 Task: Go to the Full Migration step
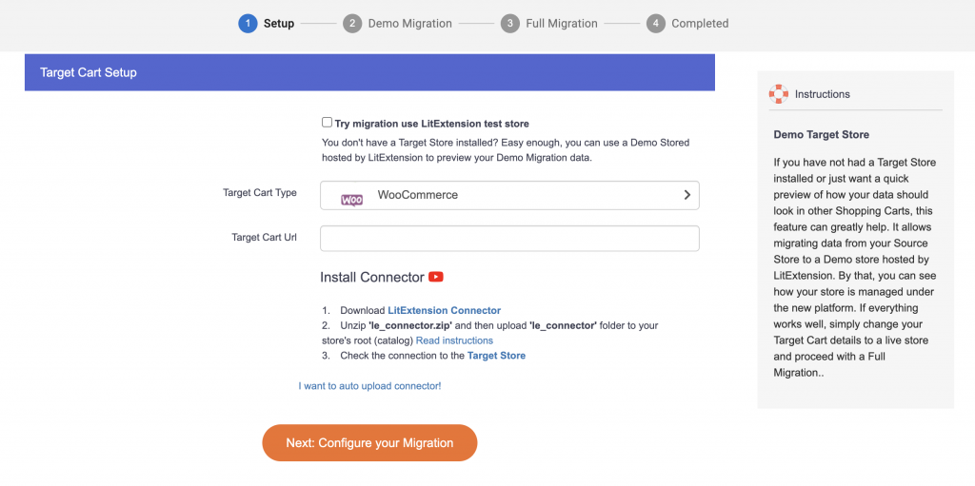(562, 24)
